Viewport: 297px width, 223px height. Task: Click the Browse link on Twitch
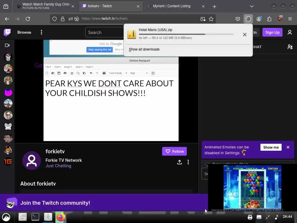(24, 33)
